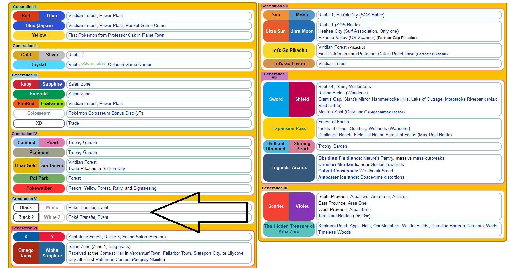The image size is (509, 268).
Task: Open the Cosplay Pikachu link
Action: click(148, 260)
